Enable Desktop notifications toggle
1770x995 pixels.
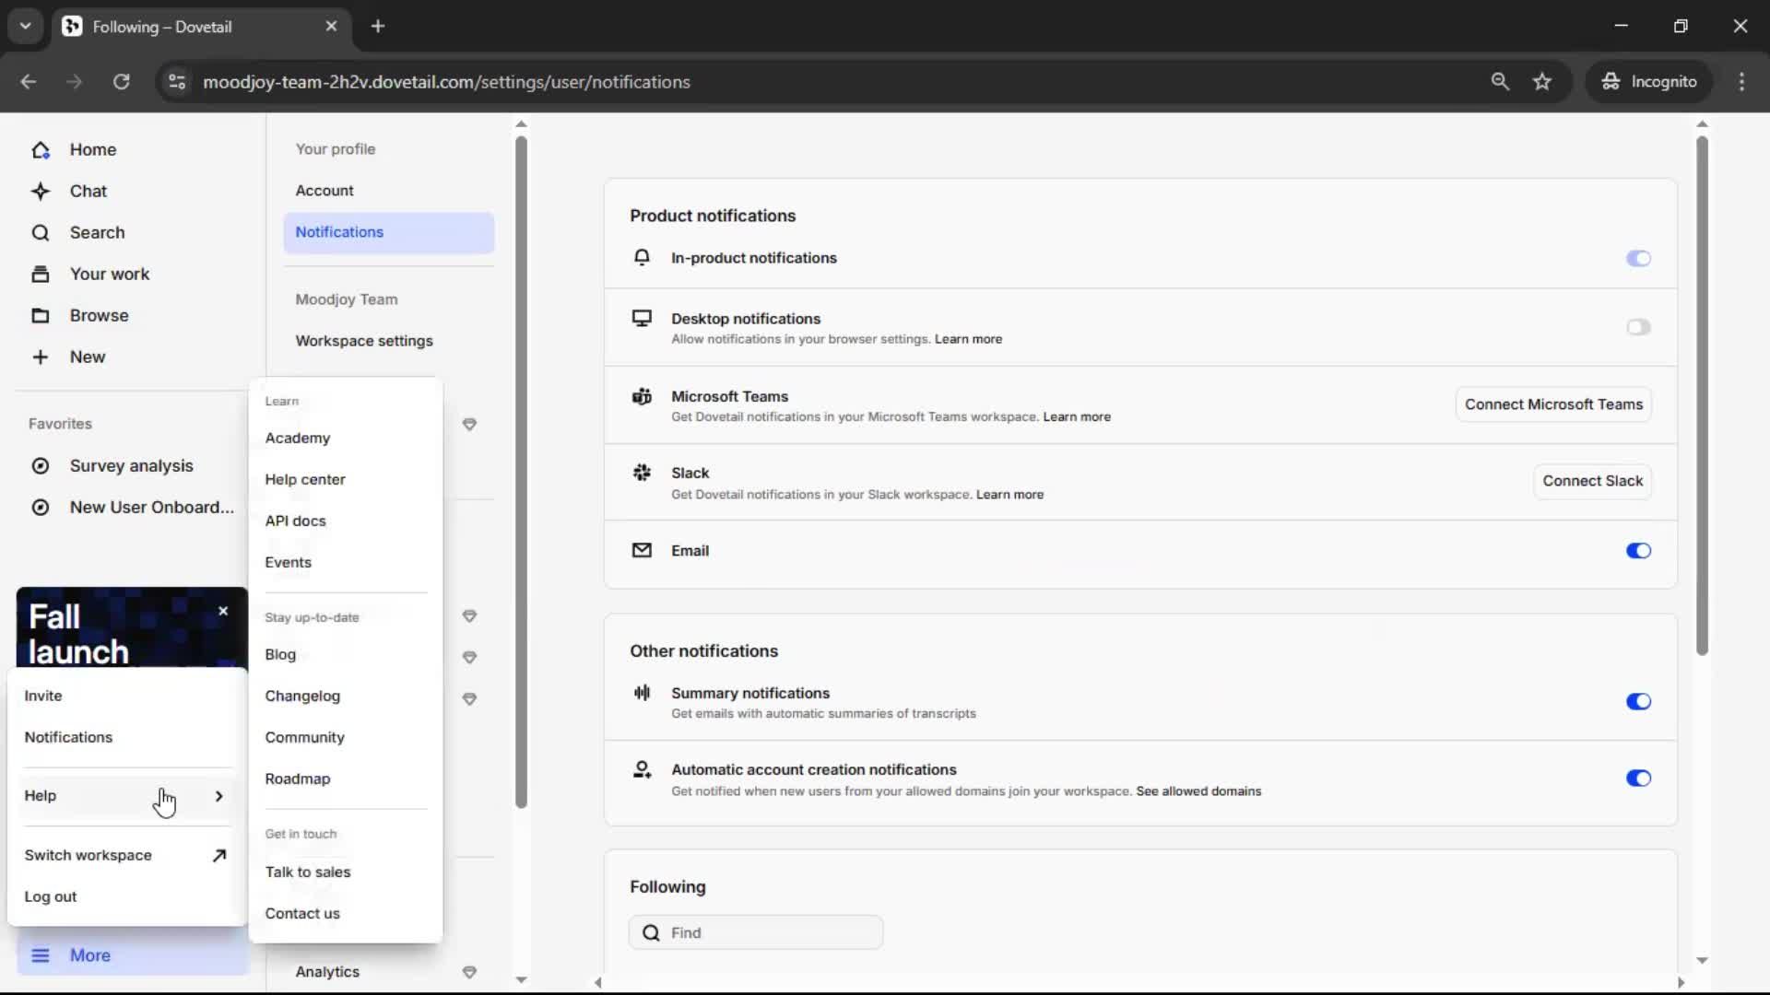(1637, 327)
